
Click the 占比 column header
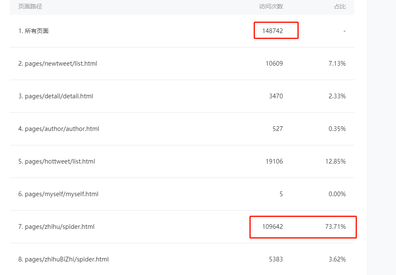pos(340,6)
